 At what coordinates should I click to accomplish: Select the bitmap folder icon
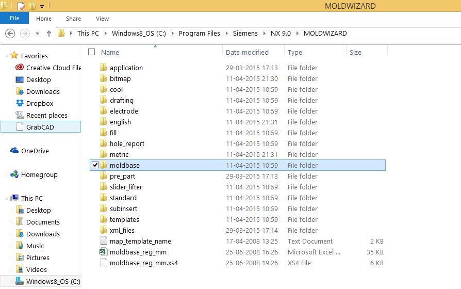tap(104, 78)
